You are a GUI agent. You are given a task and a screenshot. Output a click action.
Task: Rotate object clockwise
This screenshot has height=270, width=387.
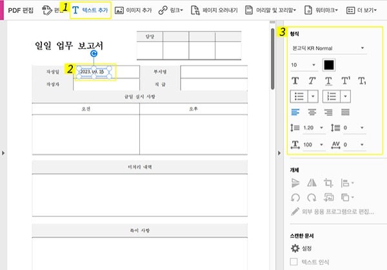(312, 197)
